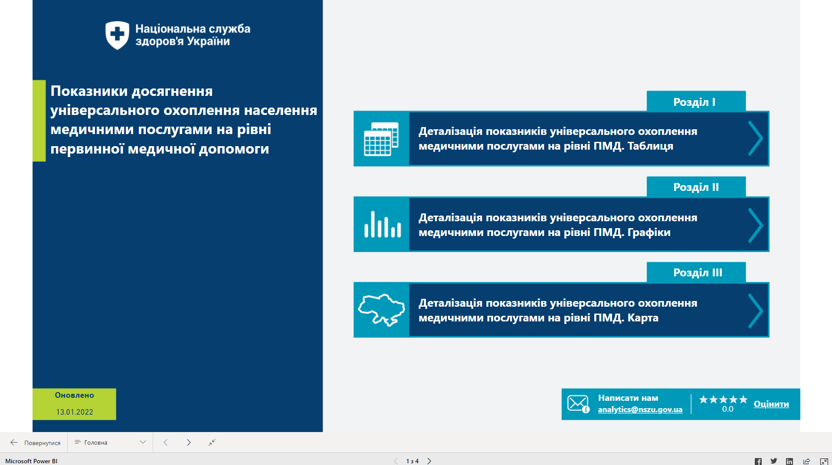
Task: Select the Розділ III tab
Action: coord(696,272)
